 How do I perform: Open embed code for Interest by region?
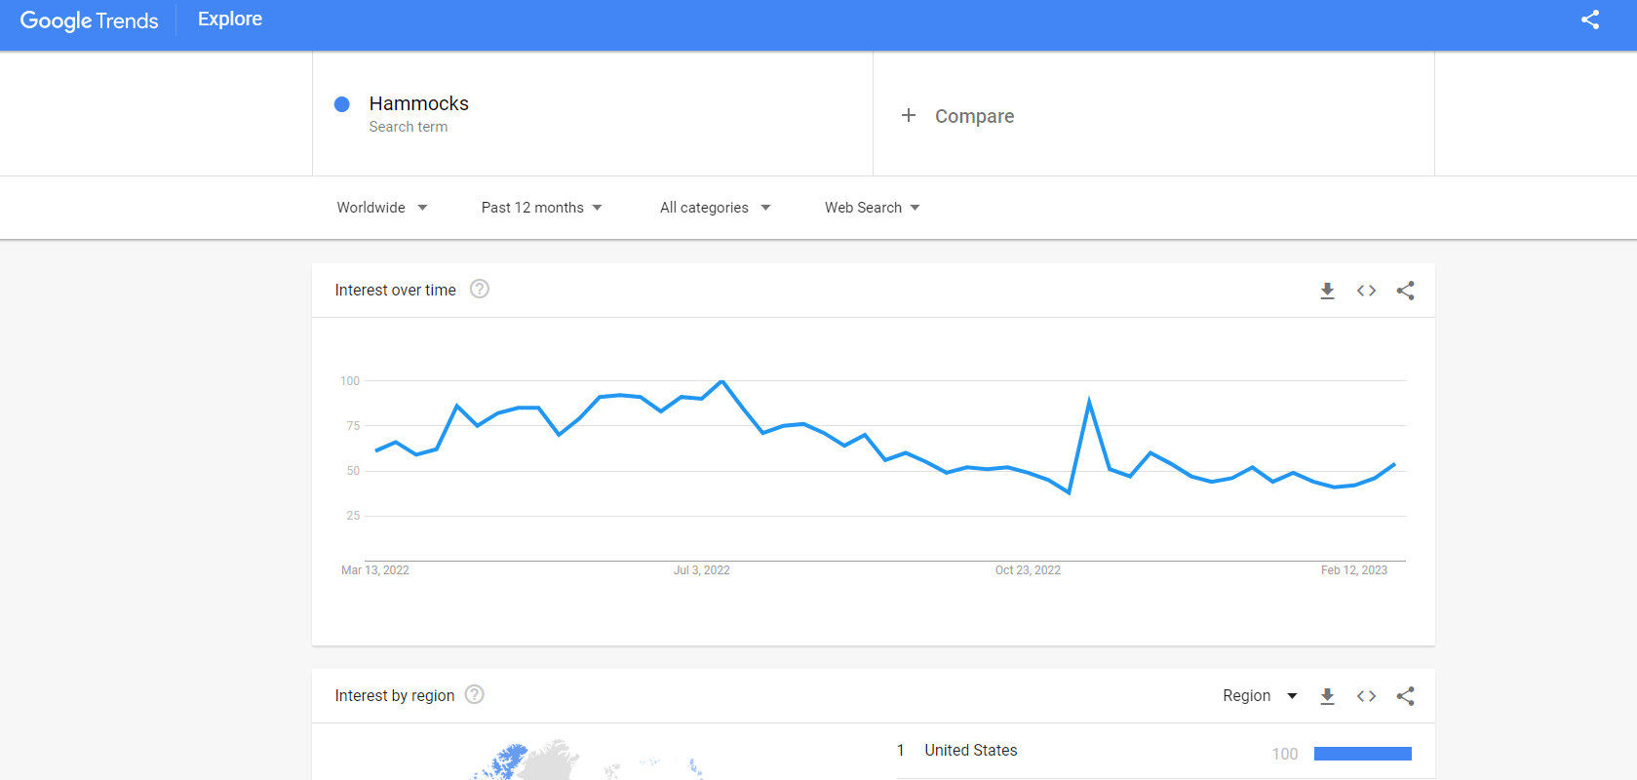point(1366,696)
